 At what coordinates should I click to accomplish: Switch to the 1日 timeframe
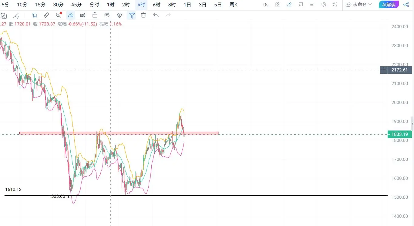click(187, 5)
